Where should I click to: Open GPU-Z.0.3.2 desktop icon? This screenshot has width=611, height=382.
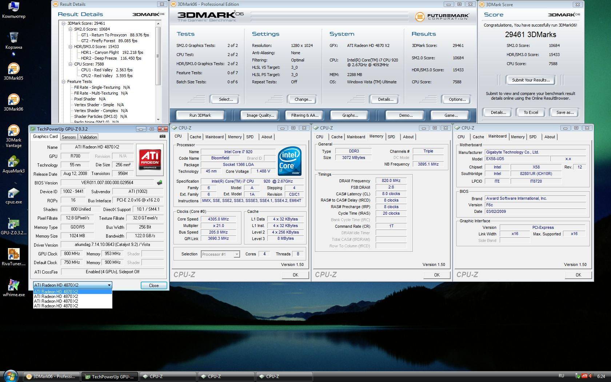click(x=13, y=226)
